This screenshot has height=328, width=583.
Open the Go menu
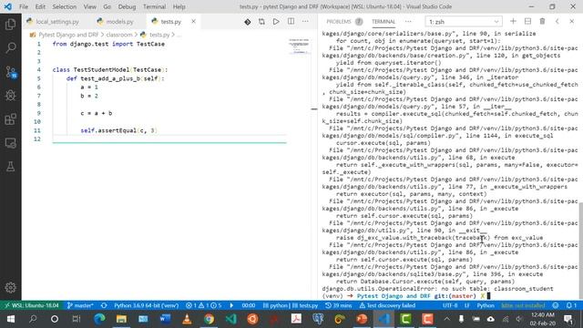107,6
